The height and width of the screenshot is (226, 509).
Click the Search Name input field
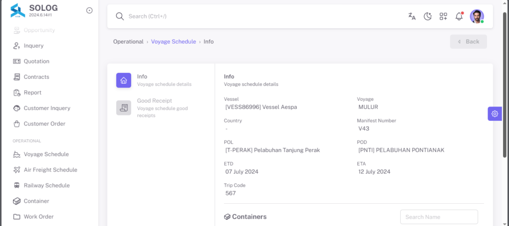click(x=439, y=217)
